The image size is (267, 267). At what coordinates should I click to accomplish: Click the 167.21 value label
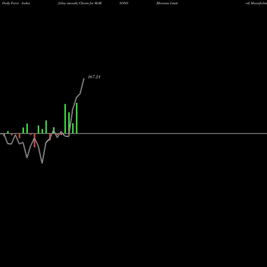point(94,77)
